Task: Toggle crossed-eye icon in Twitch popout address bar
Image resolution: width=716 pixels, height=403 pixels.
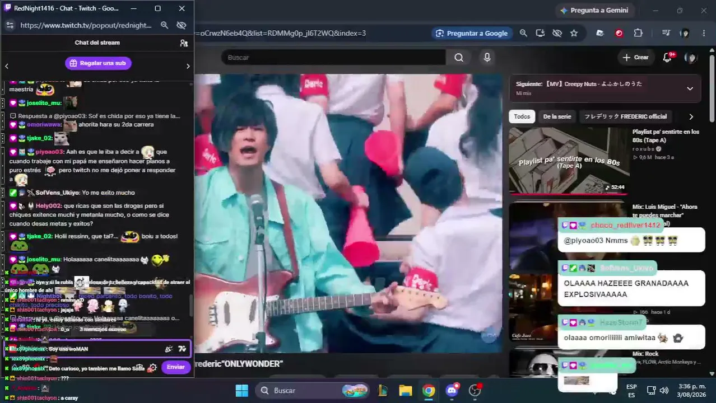Action: [181, 25]
